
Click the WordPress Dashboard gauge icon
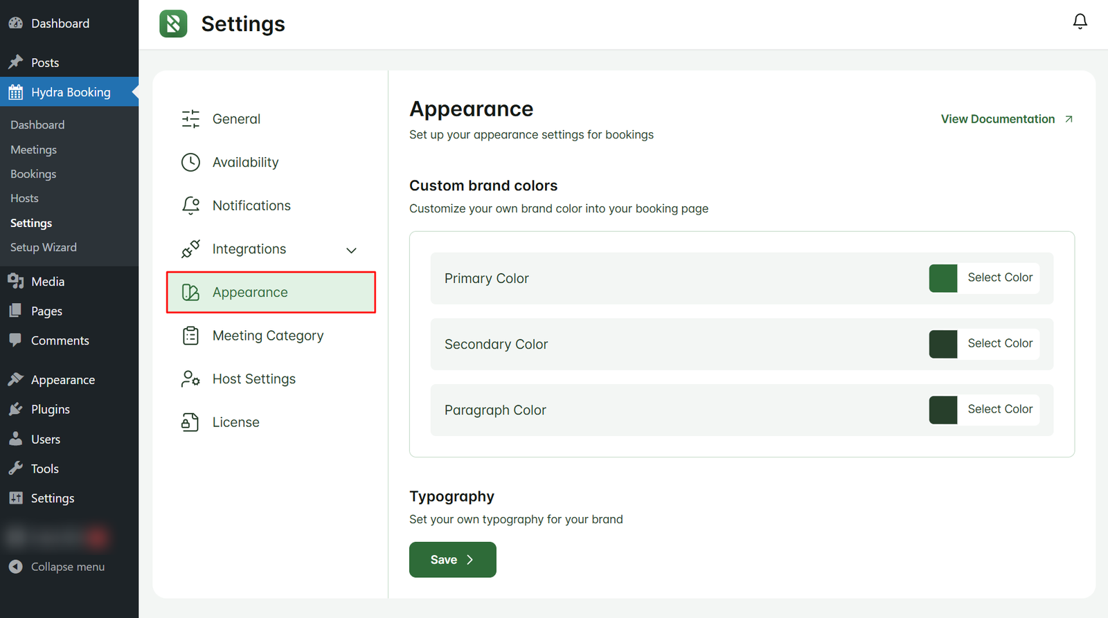coord(15,23)
